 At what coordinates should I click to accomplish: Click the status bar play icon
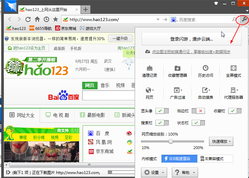[8, 172]
